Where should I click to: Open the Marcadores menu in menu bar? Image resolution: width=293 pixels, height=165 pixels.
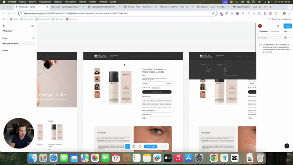[x=70, y=2]
